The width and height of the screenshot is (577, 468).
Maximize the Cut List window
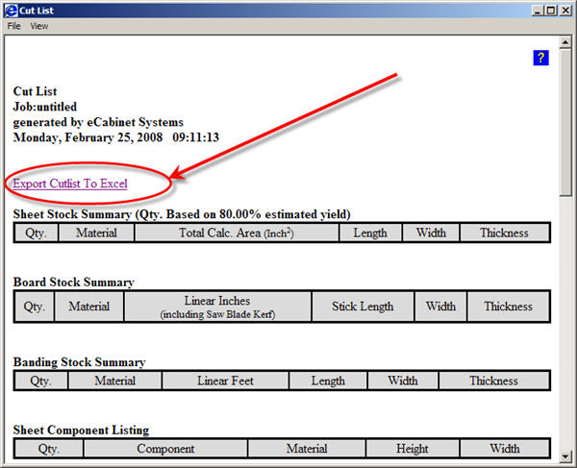[550, 11]
